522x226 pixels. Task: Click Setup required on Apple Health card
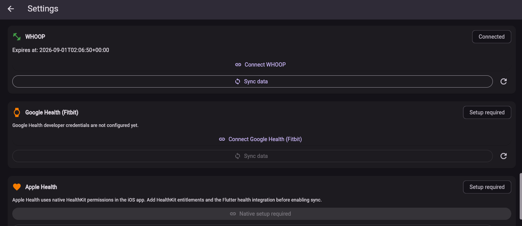pos(487,187)
